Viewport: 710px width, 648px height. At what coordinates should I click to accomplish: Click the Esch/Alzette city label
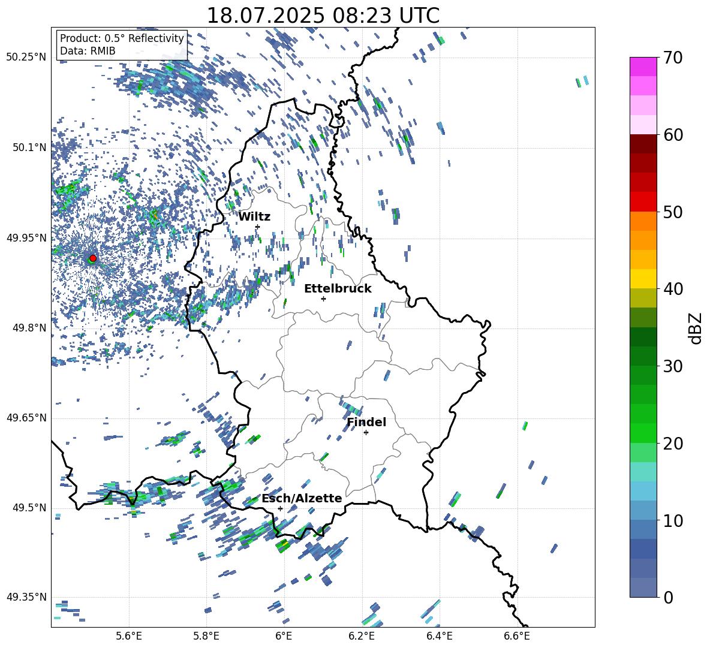tap(302, 499)
